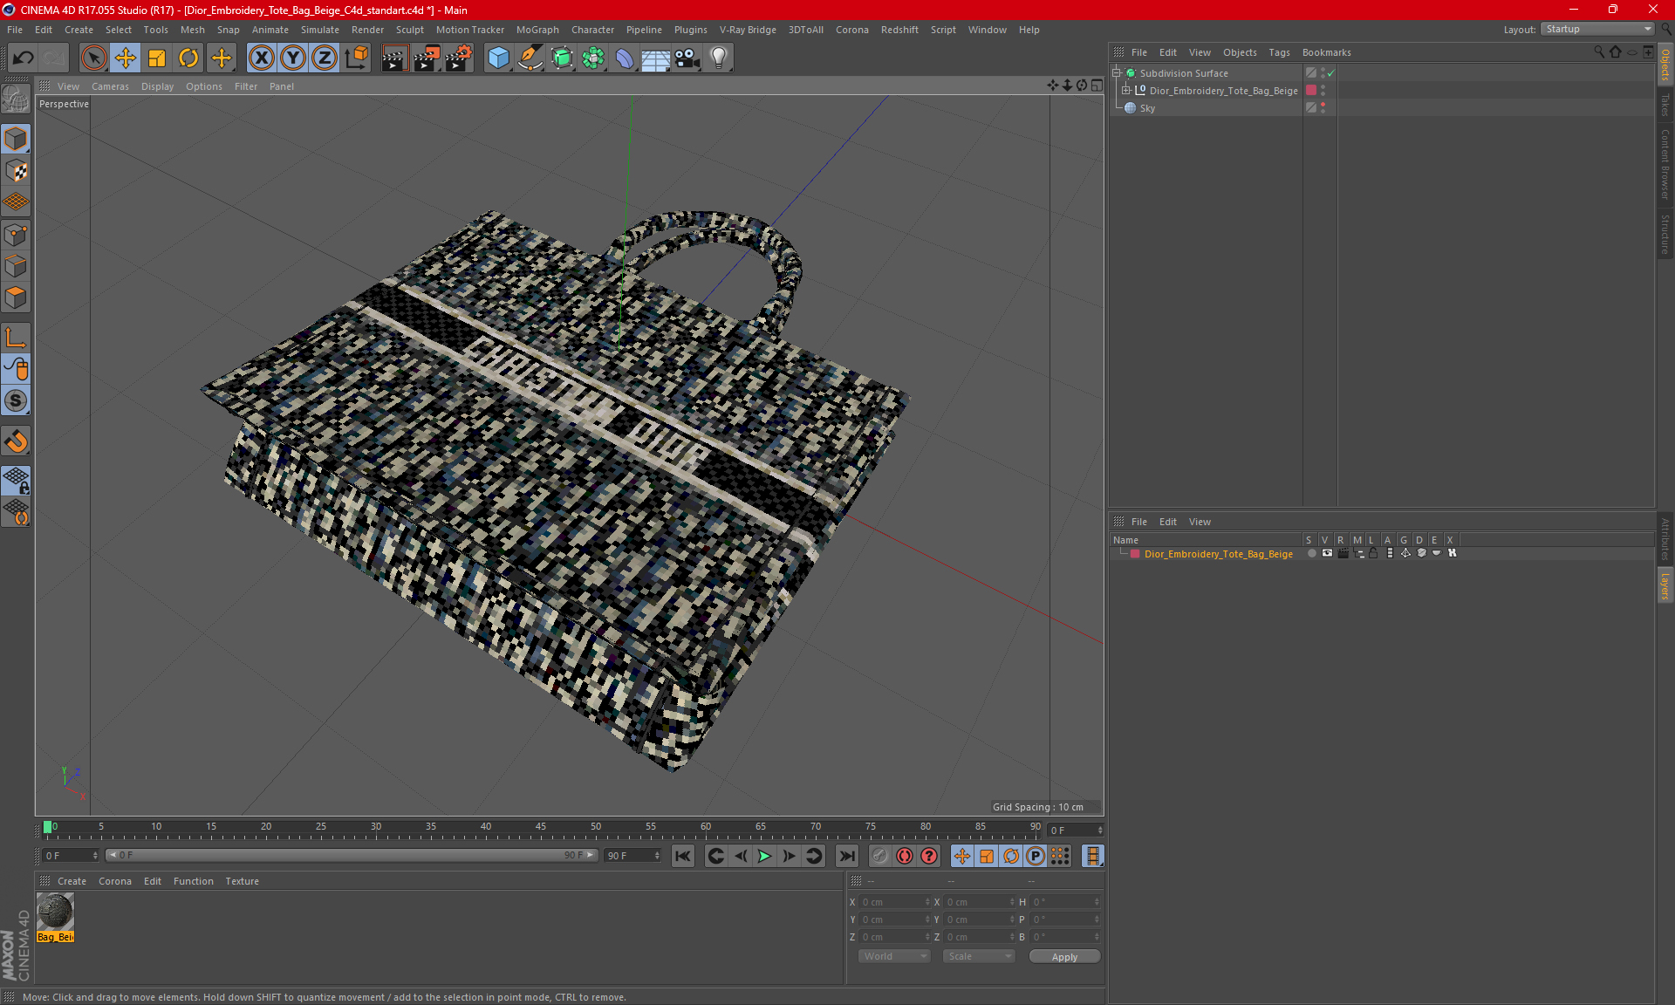
Task: Open the Simulate menu
Action: (320, 30)
